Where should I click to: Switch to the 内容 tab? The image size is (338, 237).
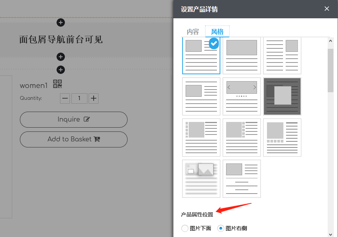tap(193, 32)
